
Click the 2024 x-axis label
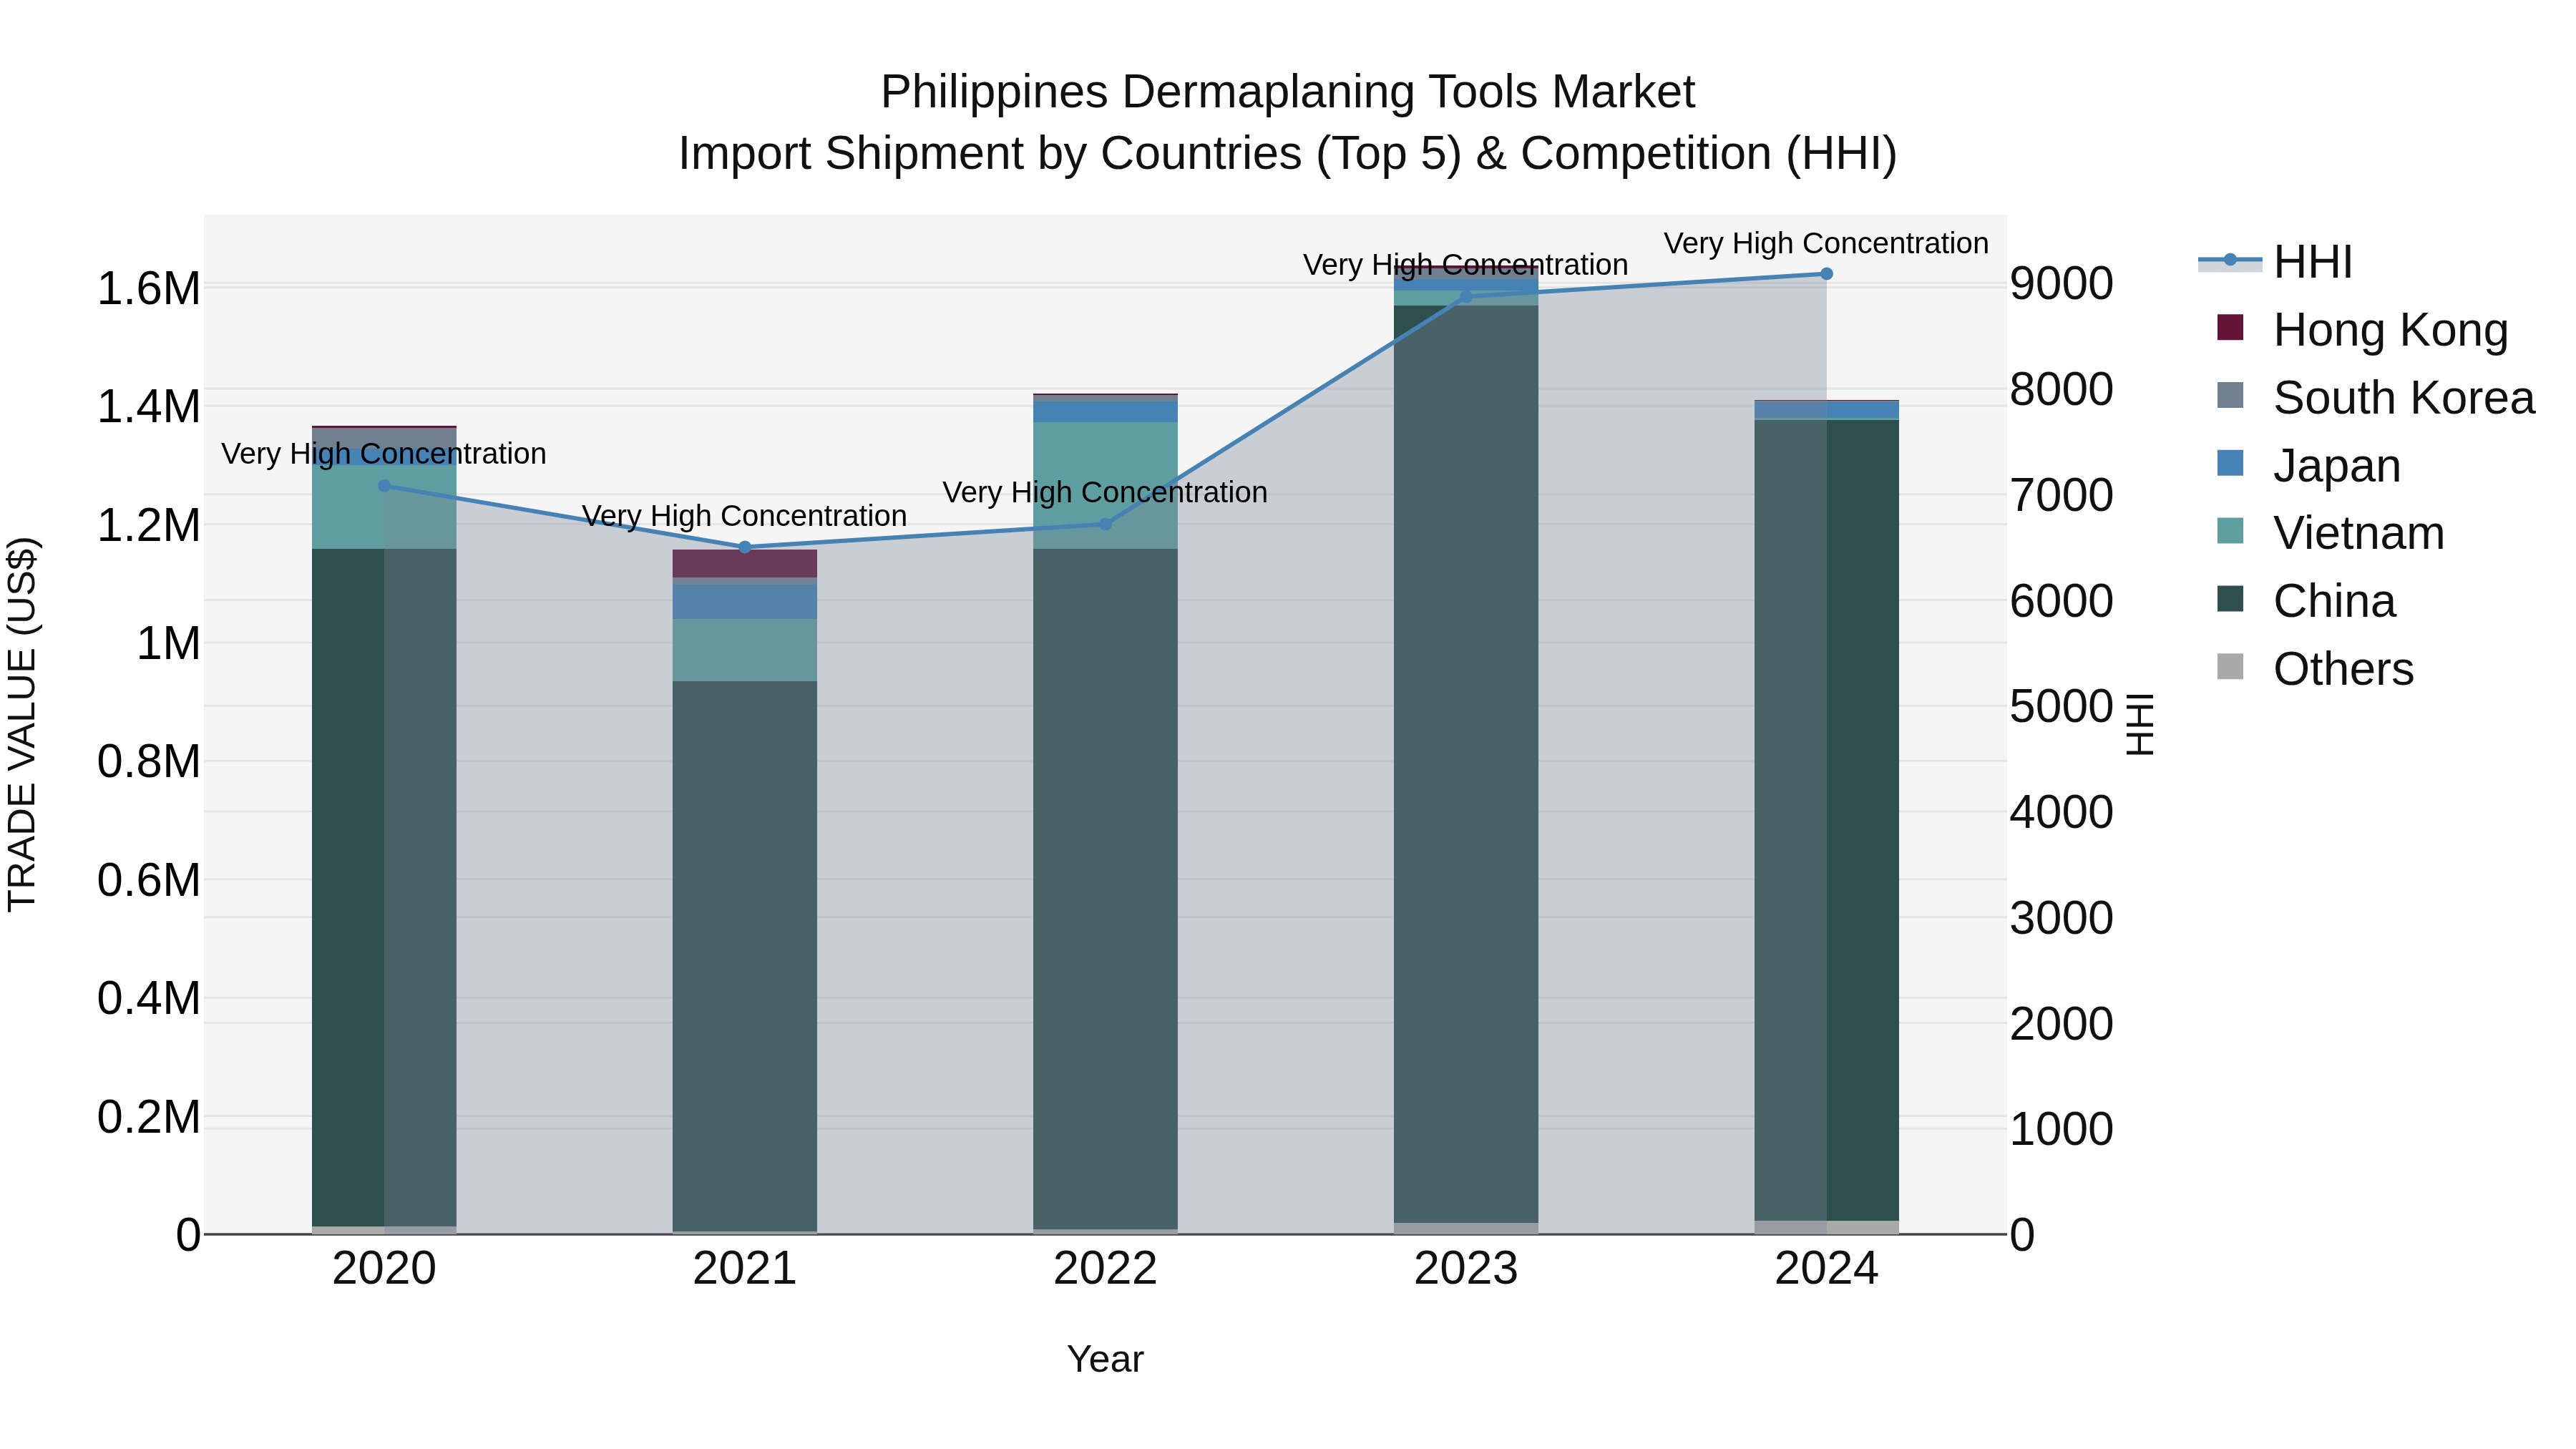point(1826,1269)
